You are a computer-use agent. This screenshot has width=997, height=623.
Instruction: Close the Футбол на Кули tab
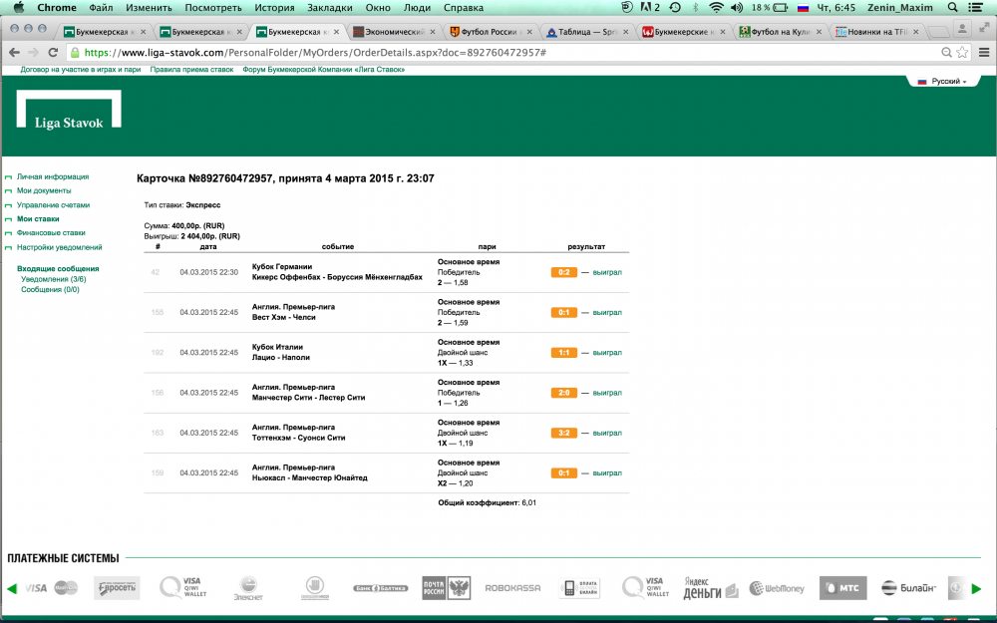819,31
